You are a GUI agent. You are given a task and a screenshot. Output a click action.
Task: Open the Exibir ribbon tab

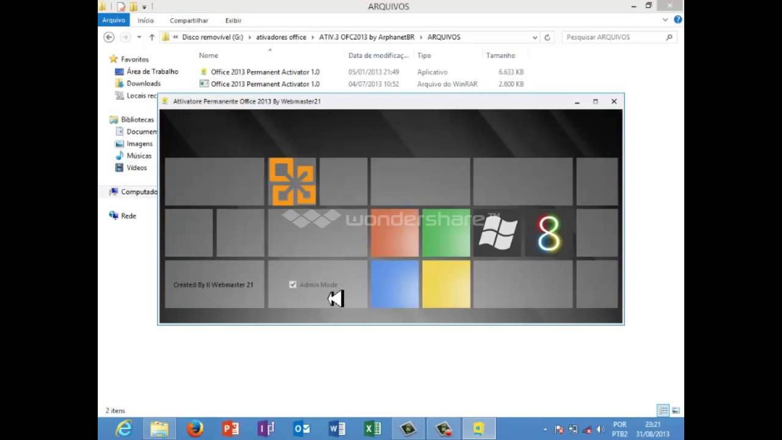pyautogui.click(x=233, y=20)
